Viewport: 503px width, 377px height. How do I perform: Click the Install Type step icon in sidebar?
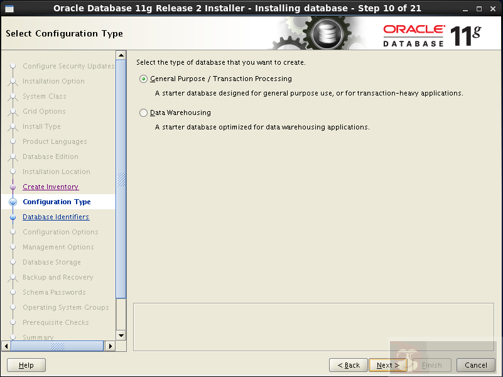(14, 126)
